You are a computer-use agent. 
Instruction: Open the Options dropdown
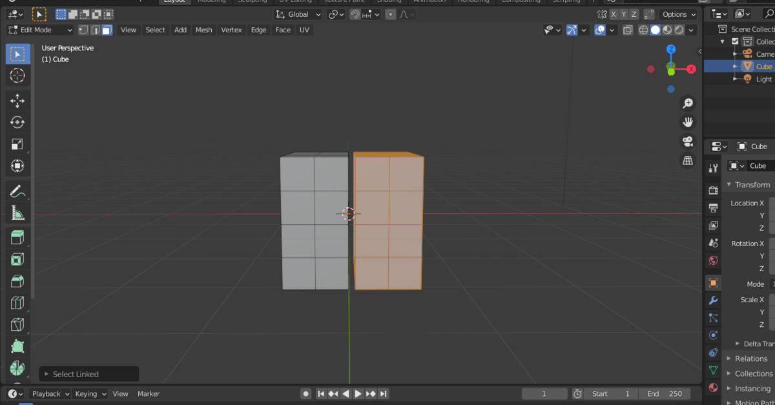coord(679,14)
